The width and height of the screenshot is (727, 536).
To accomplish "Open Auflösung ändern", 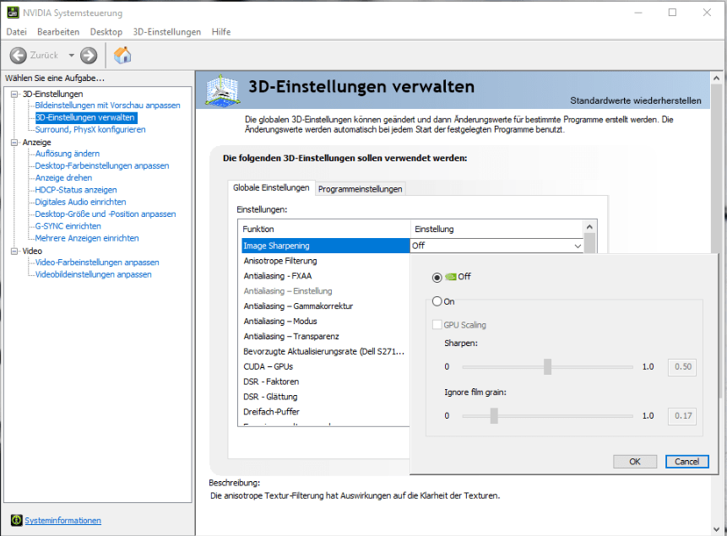I will pyautogui.click(x=68, y=154).
